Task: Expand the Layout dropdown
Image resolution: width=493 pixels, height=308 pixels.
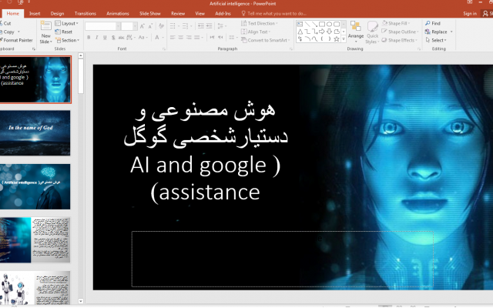Action: (x=68, y=24)
